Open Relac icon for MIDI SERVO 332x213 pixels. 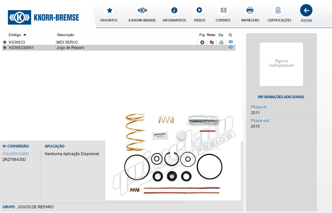[211, 42]
